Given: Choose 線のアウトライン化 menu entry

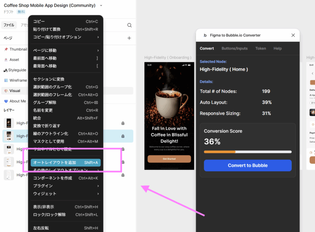Looking at the screenshot, I should click(66, 134).
